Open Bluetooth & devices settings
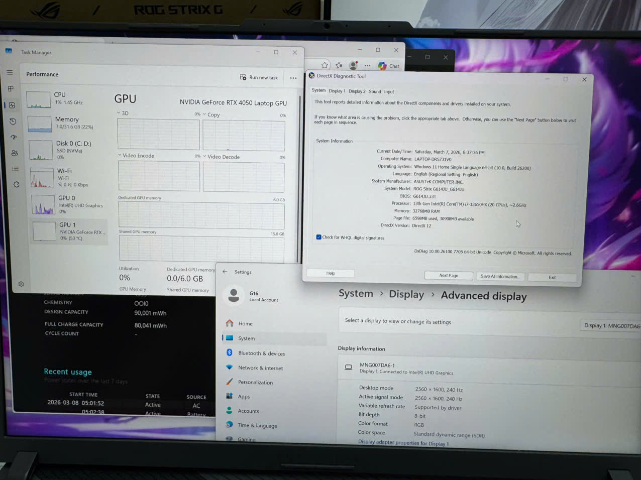Viewport: 641px width, 480px height. [x=261, y=353]
